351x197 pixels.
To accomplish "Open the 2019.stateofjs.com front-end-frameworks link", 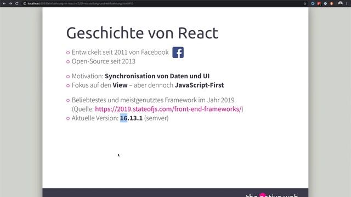I will click(x=168, y=109).
